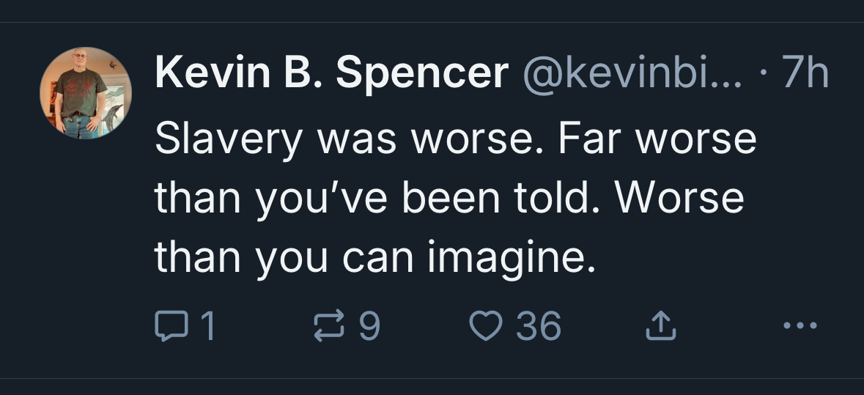864x395 pixels.
Task: Click the @kevinbi... username handle
Action: (x=629, y=73)
